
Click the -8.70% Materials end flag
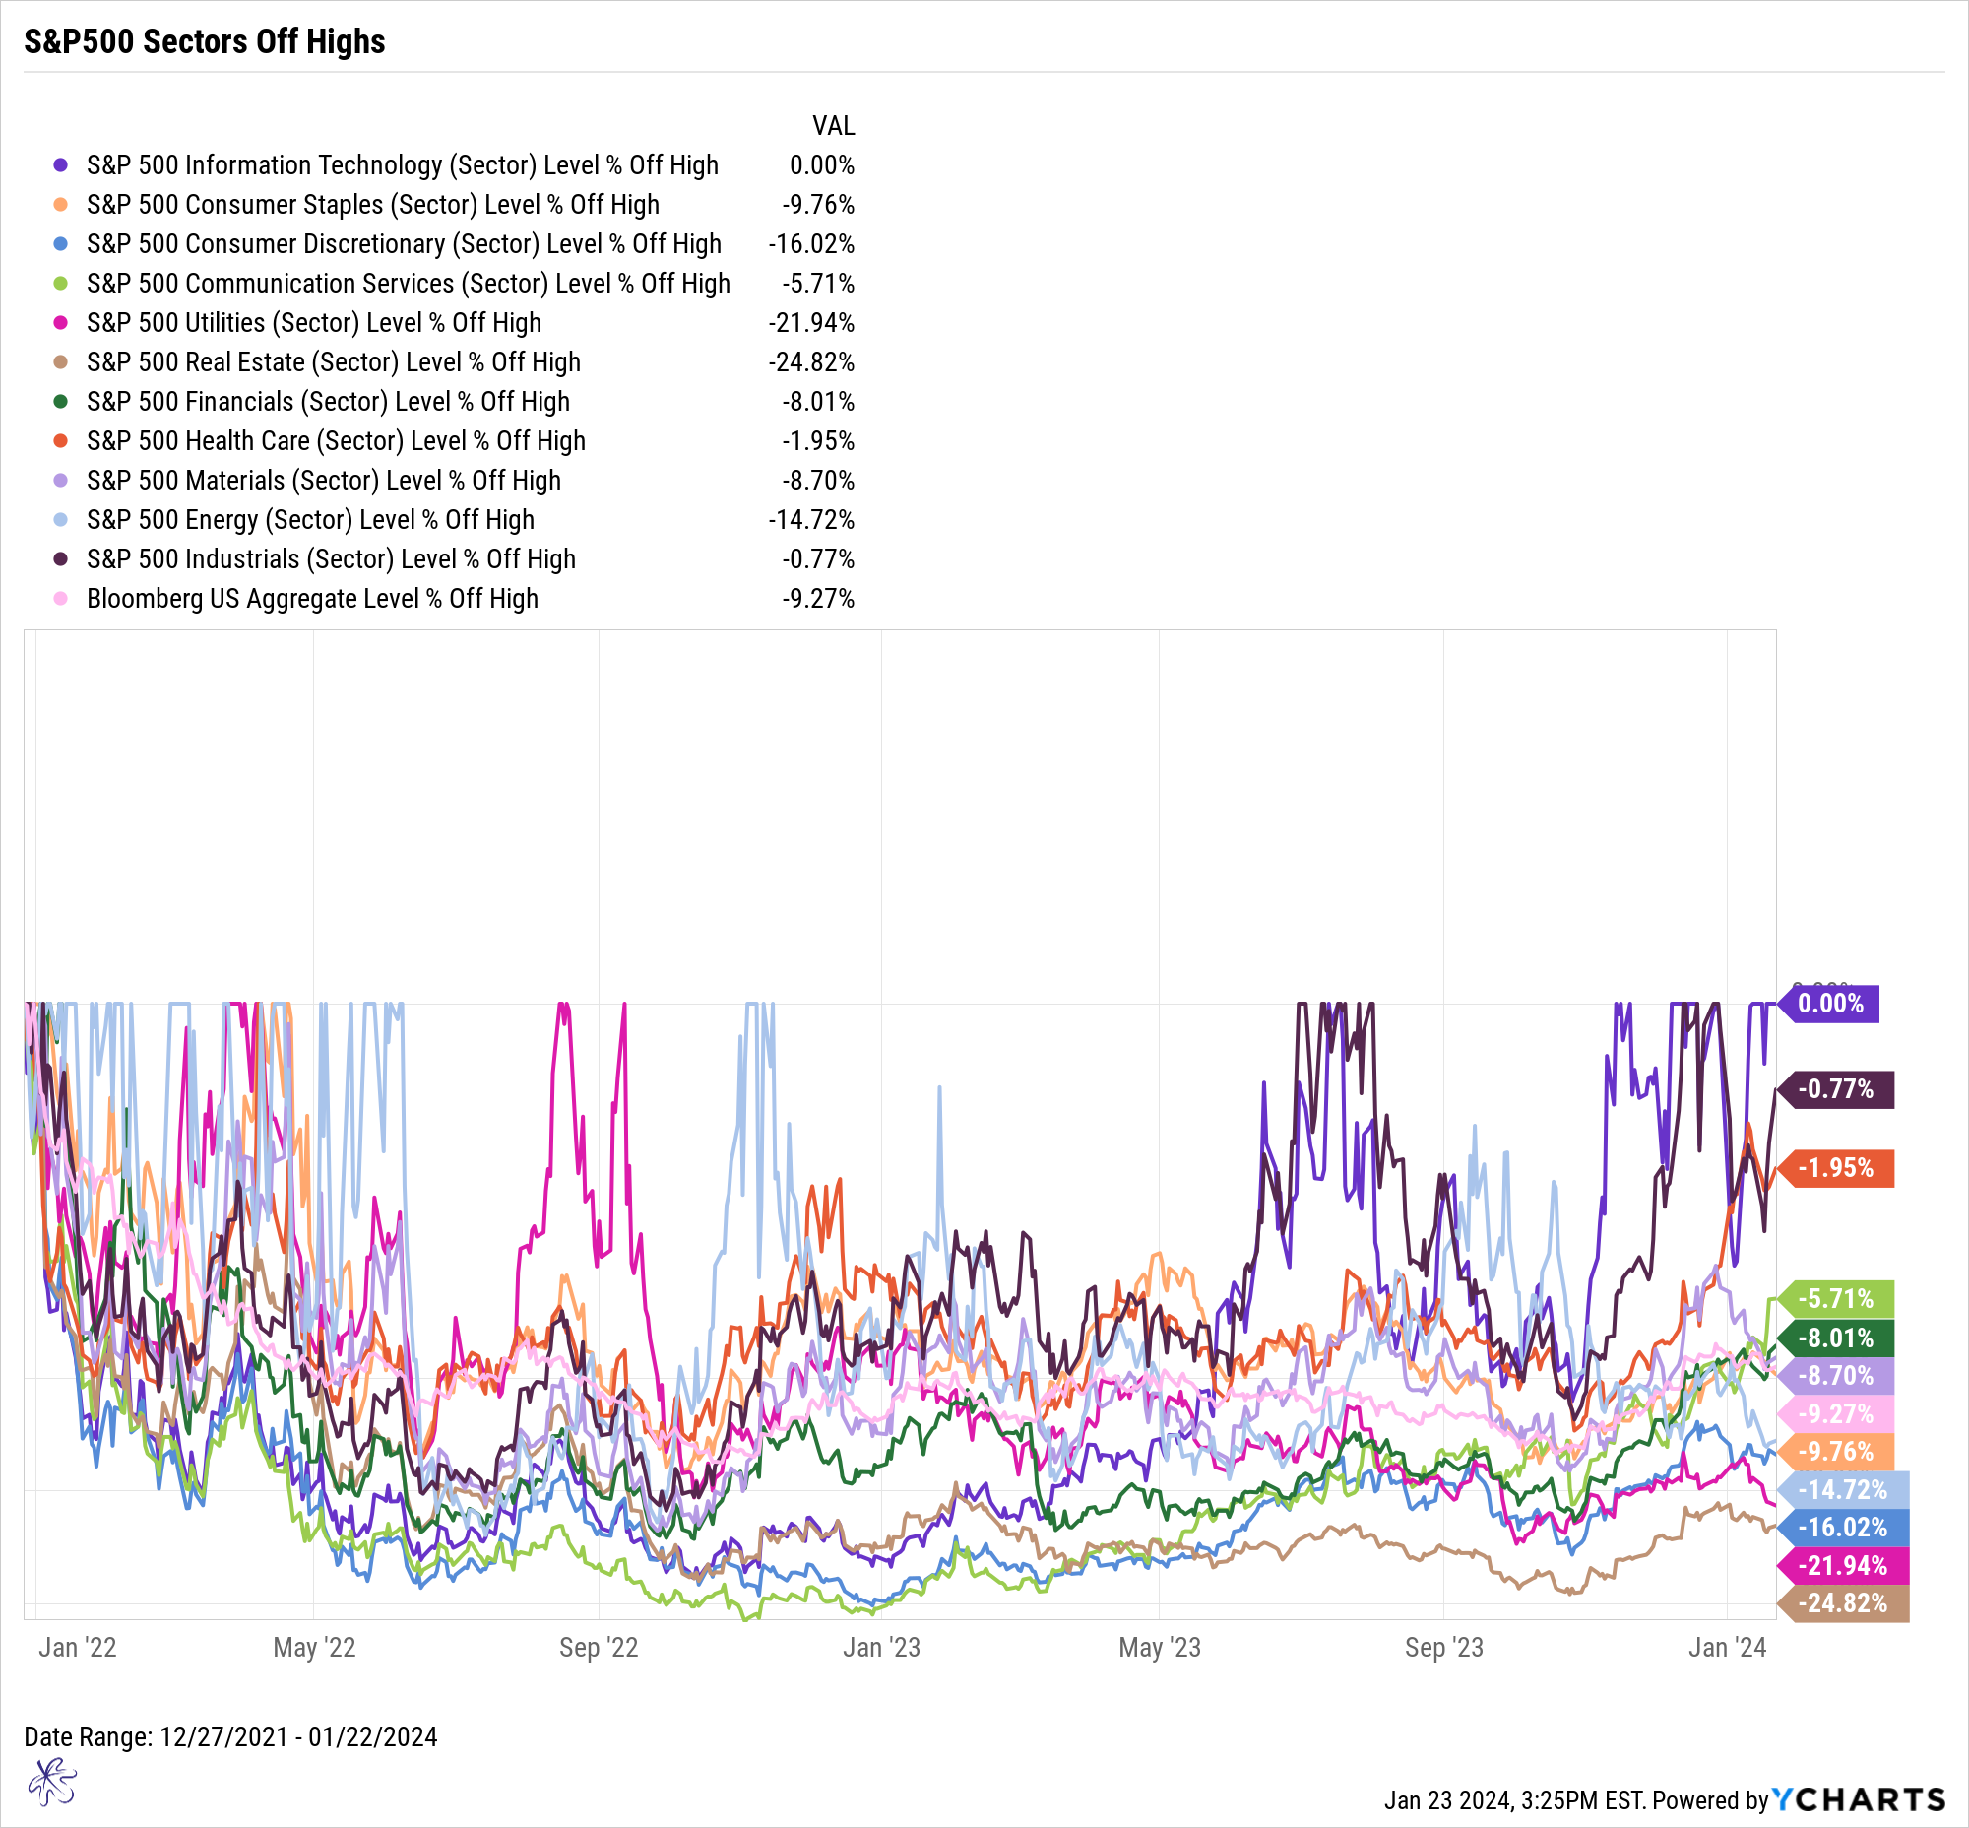click(1835, 1376)
